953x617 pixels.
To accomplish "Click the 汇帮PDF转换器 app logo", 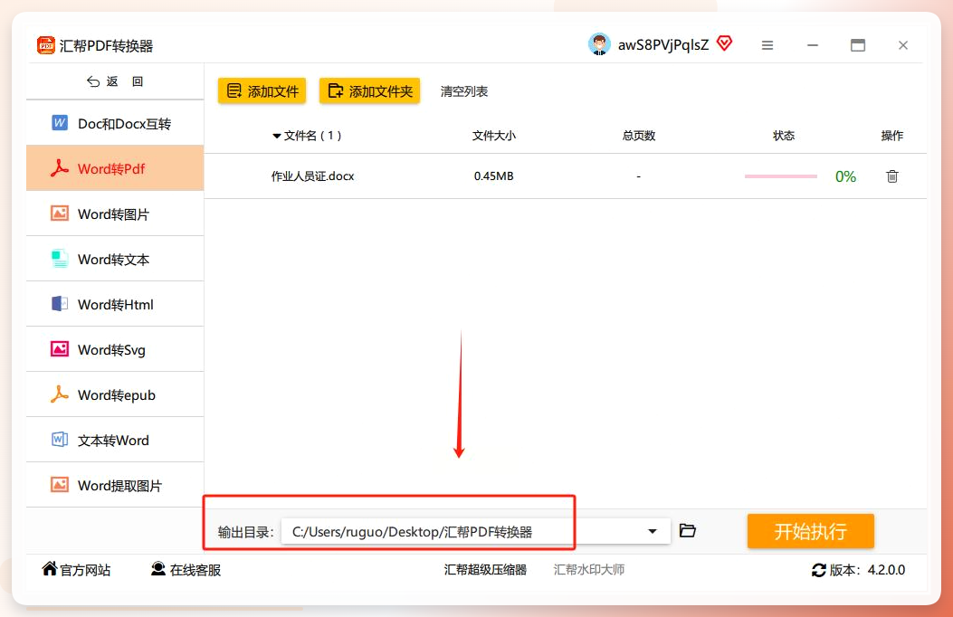I will 45,45.
